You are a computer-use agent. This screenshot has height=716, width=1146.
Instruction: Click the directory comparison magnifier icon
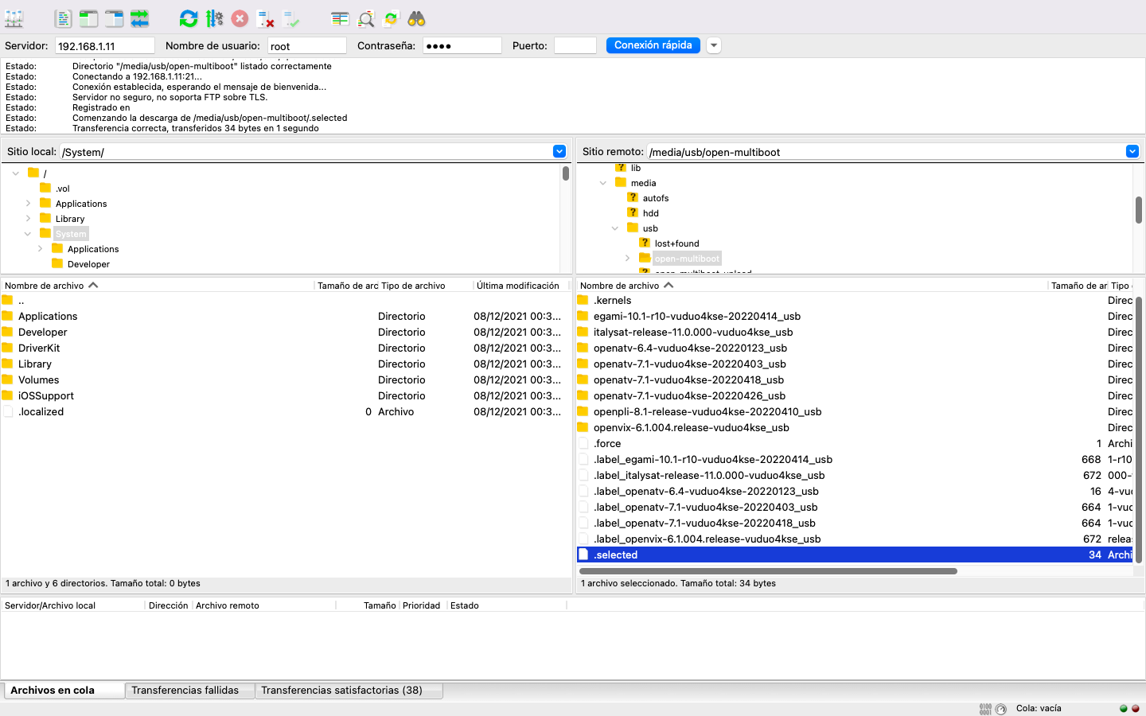(365, 18)
